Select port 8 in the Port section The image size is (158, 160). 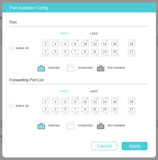(75, 43)
